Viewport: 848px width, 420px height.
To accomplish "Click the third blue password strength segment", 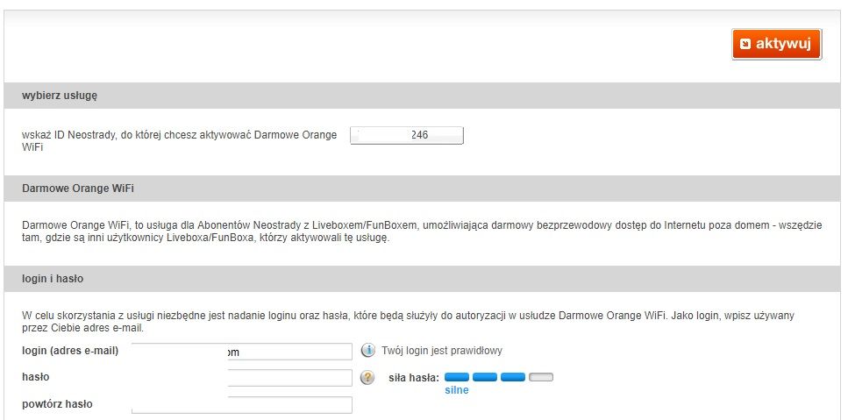I will pyautogui.click(x=513, y=377).
